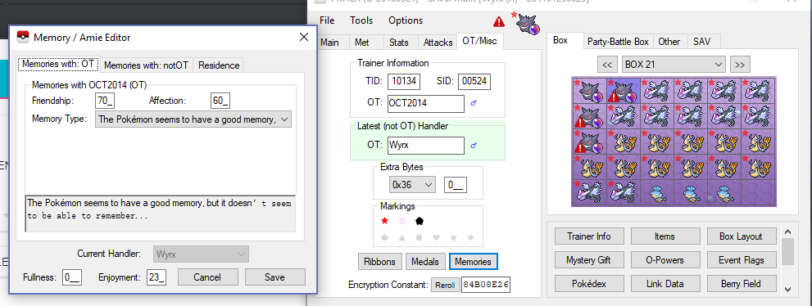Viewport: 812px width, 306px height.
Task: Click the black pentagon Kalos-born icon
Action: coord(419,221)
